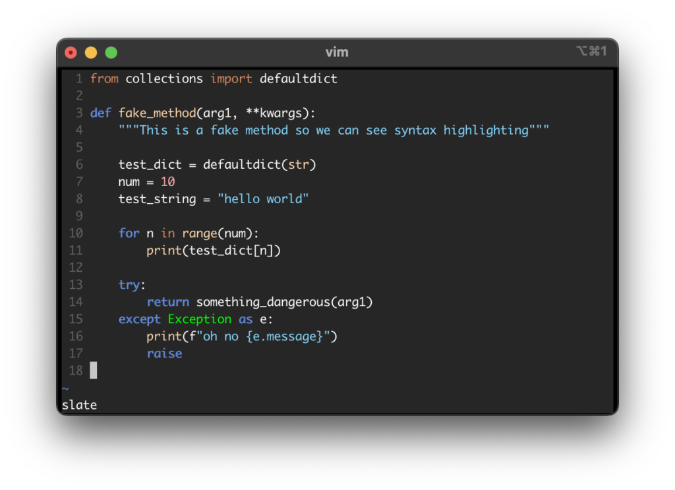Viewport: 675px width, 490px height.
Task: Click the 'raise' keyword on line 17
Action: pos(164,353)
